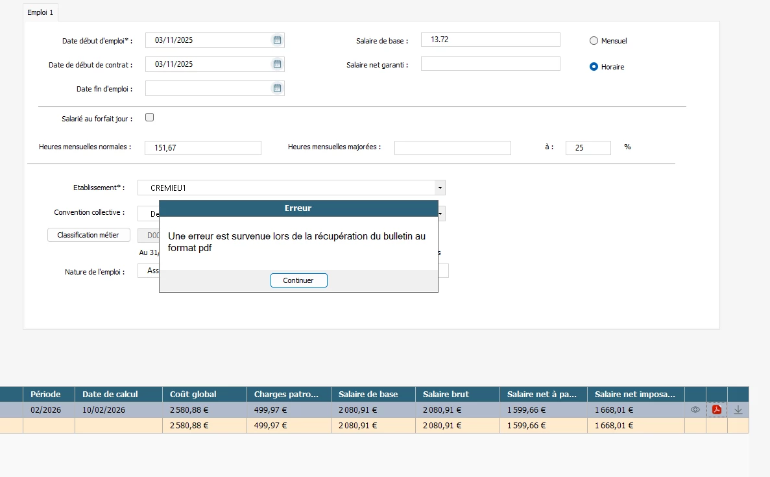Image resolution: width=770 pixels, height=477 pixels.
Task: Open calendar for Date de début de contrat
Action: coord(277,64)
